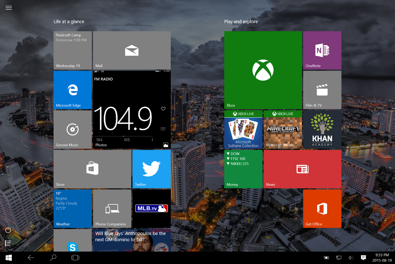This screenshot has width=395, height=264.
Task: Launch the Twitter tile
Action: pyautogui.click(x=151, y=169)
